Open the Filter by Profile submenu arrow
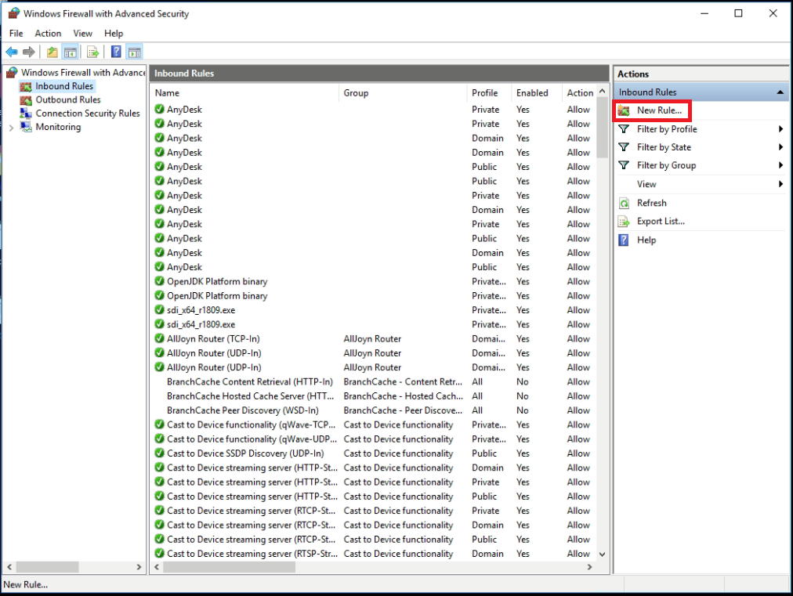This screenshot has width=793, height=596. click(781, 129)
